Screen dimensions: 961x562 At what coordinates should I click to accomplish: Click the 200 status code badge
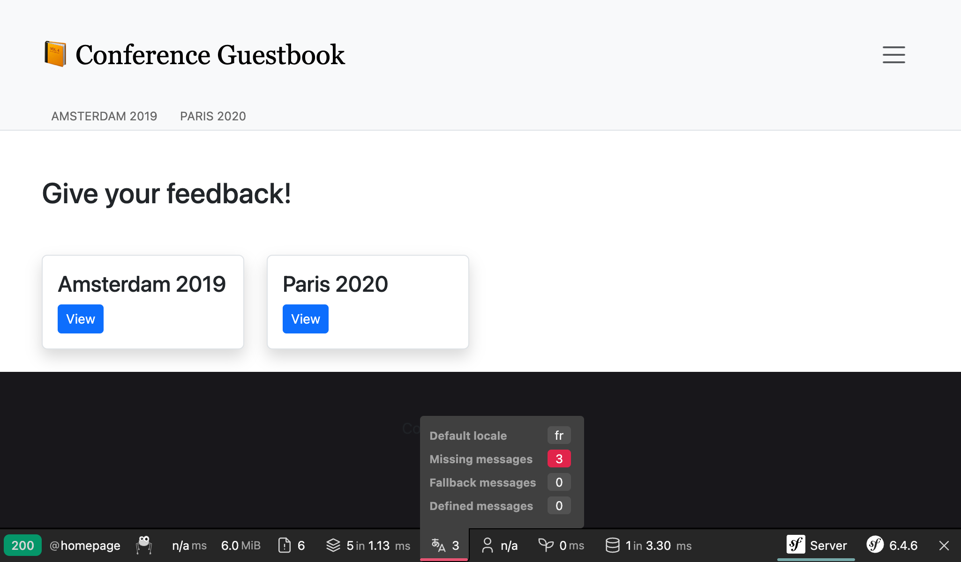(23, 546)
